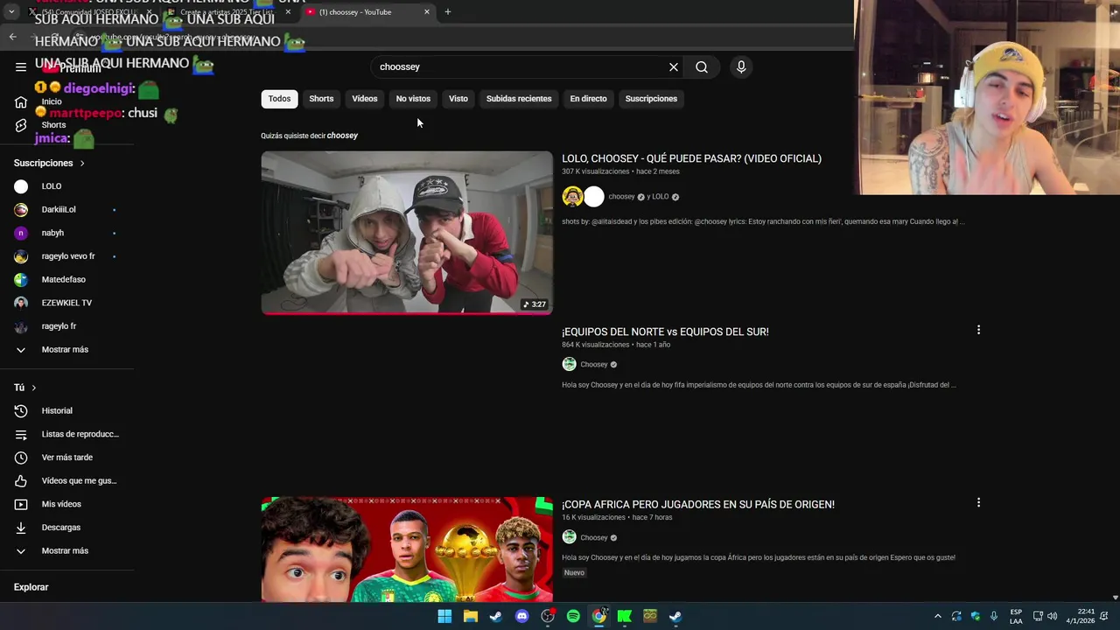
Task: Play the QUÉ PUEDE PASAR video thumbnail
Action: 407,233
